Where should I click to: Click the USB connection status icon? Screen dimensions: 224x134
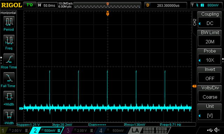tap(210, 130)
